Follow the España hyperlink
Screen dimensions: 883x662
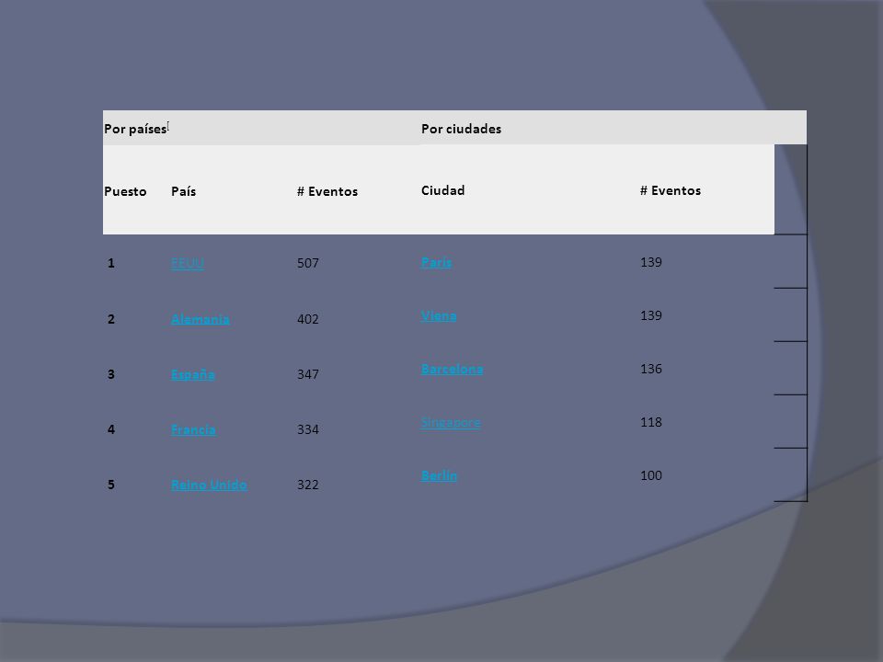tap(192, 374)
